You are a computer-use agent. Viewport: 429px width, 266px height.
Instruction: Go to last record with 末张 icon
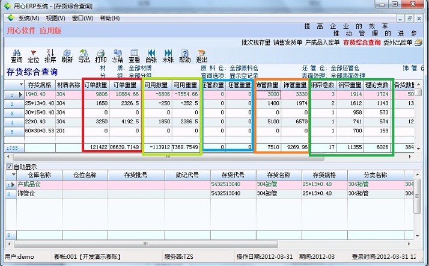168,56
